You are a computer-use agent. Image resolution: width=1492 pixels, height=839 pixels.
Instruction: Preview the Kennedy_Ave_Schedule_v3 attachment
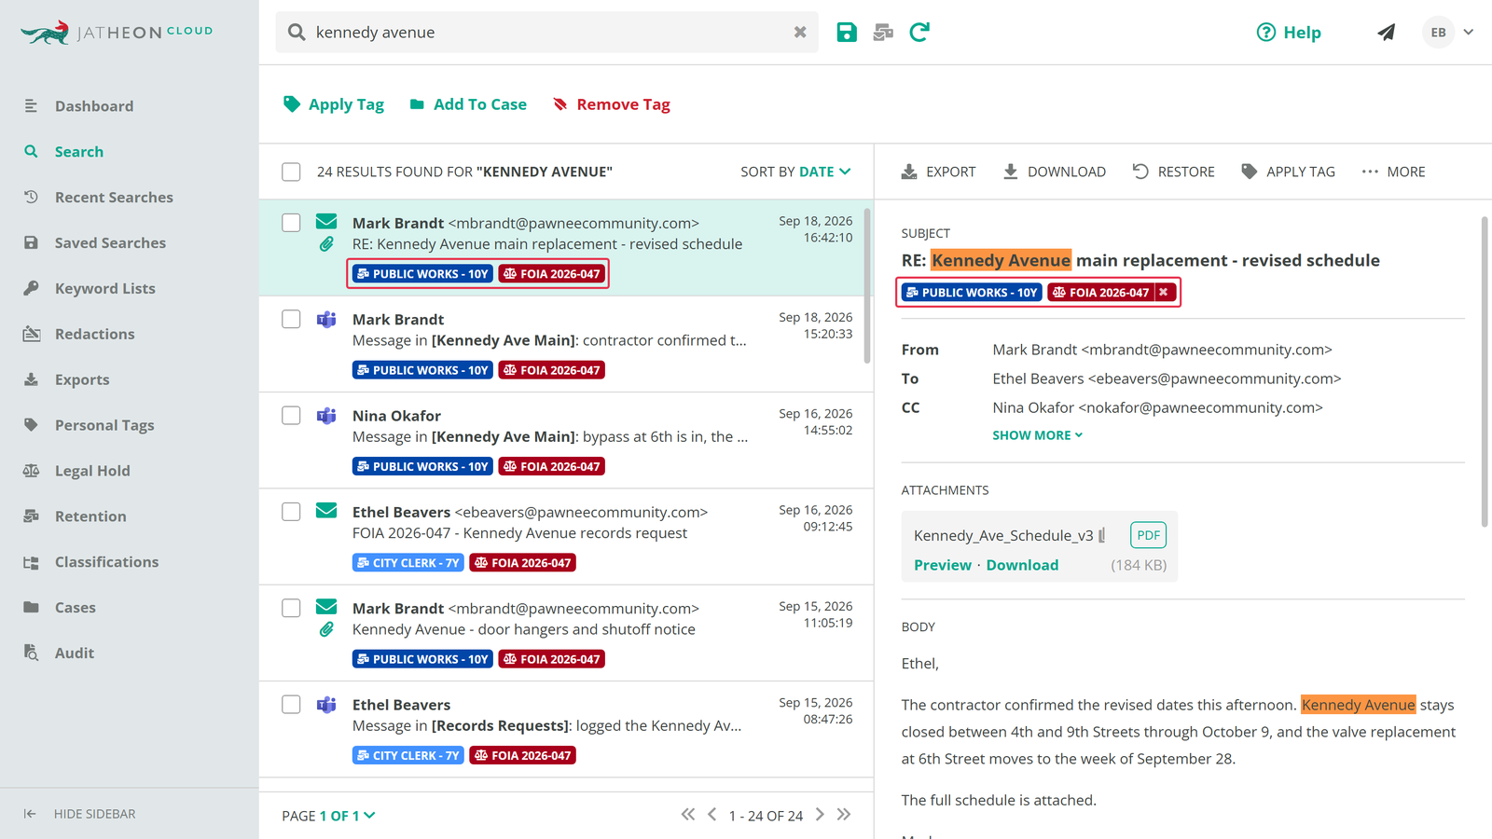coord(942,565)
